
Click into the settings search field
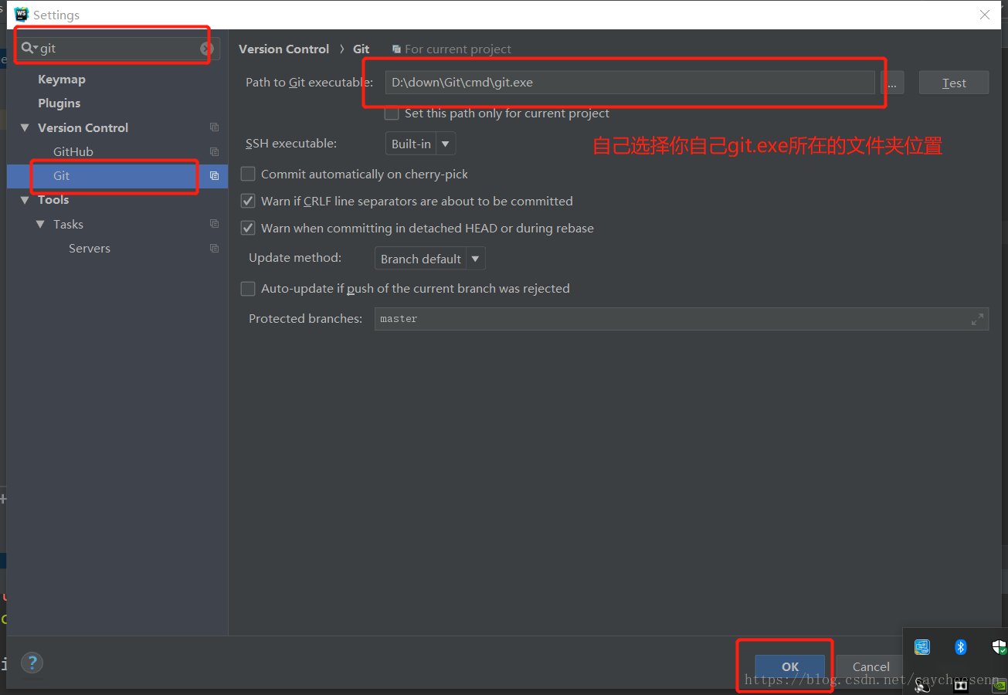click(120, 49)
